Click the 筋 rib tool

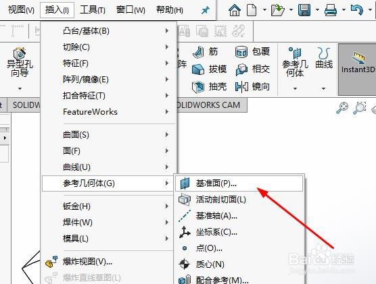[x=206, y=52]
